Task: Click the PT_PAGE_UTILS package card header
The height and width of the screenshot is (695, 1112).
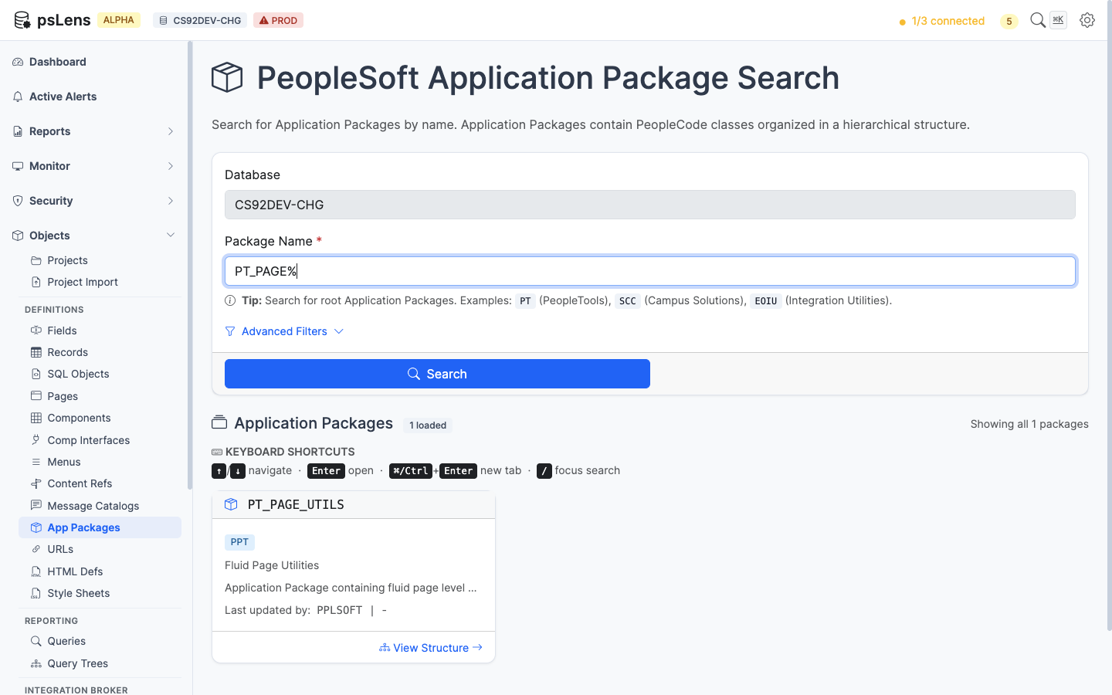Action: [x=354, y=504]
